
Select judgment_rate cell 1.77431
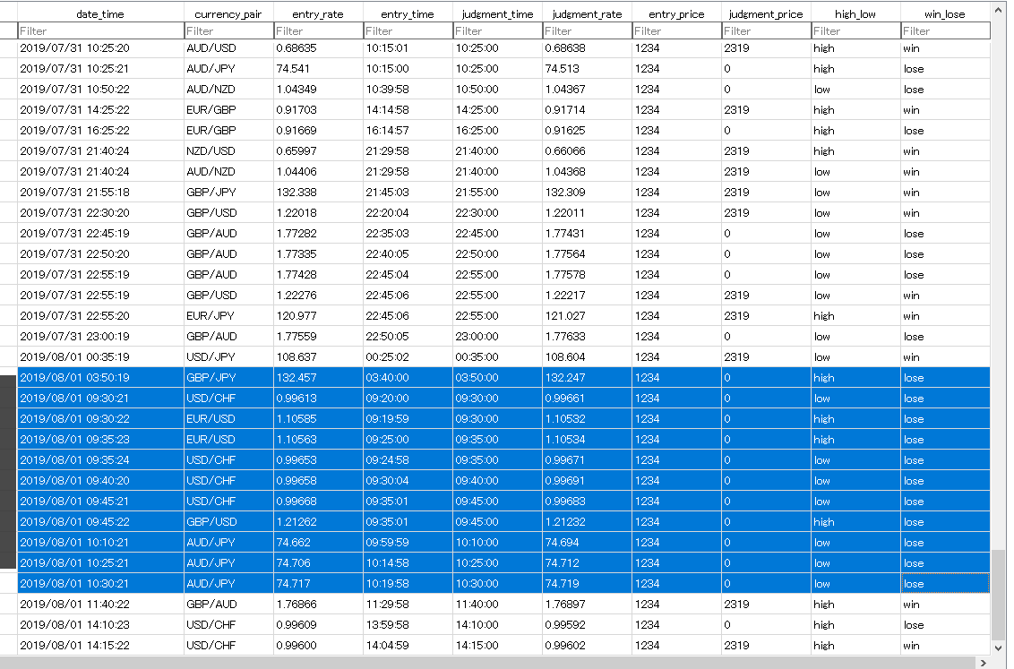(588, 234)
